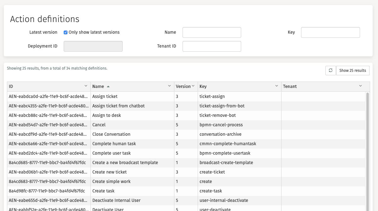Select the Tenant ID input box
Image resolution: width=378 pixels, height=211 pixels.
click(212, 46)
